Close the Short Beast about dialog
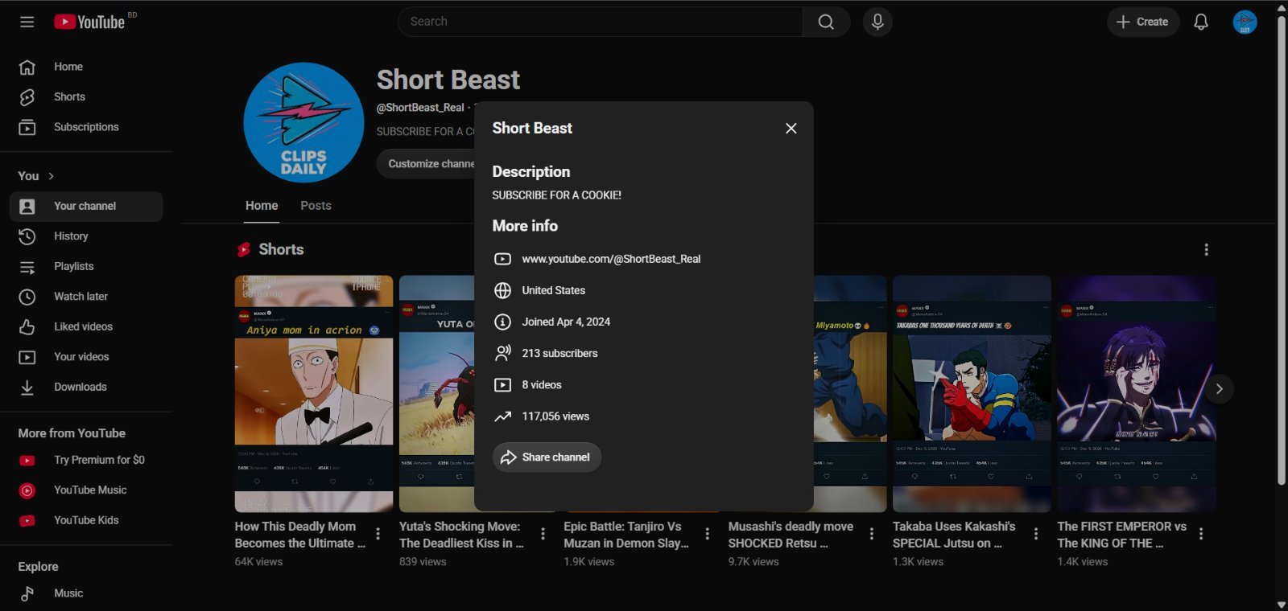This screenshot has height=611, width=1288. pos(791,129)
